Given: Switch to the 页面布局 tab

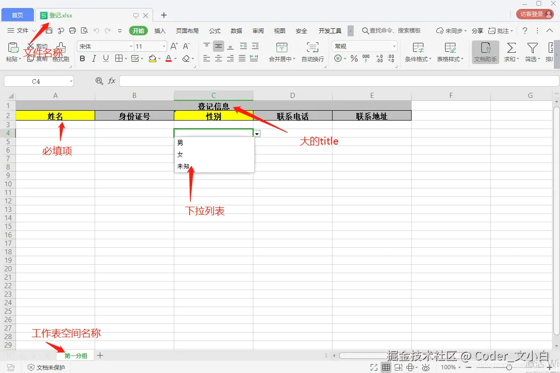Looking at the screenshot, I should tap(187, 31).
